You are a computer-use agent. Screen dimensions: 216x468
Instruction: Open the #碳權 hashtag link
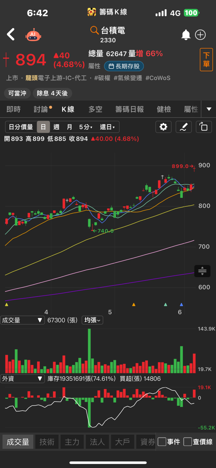102,78
